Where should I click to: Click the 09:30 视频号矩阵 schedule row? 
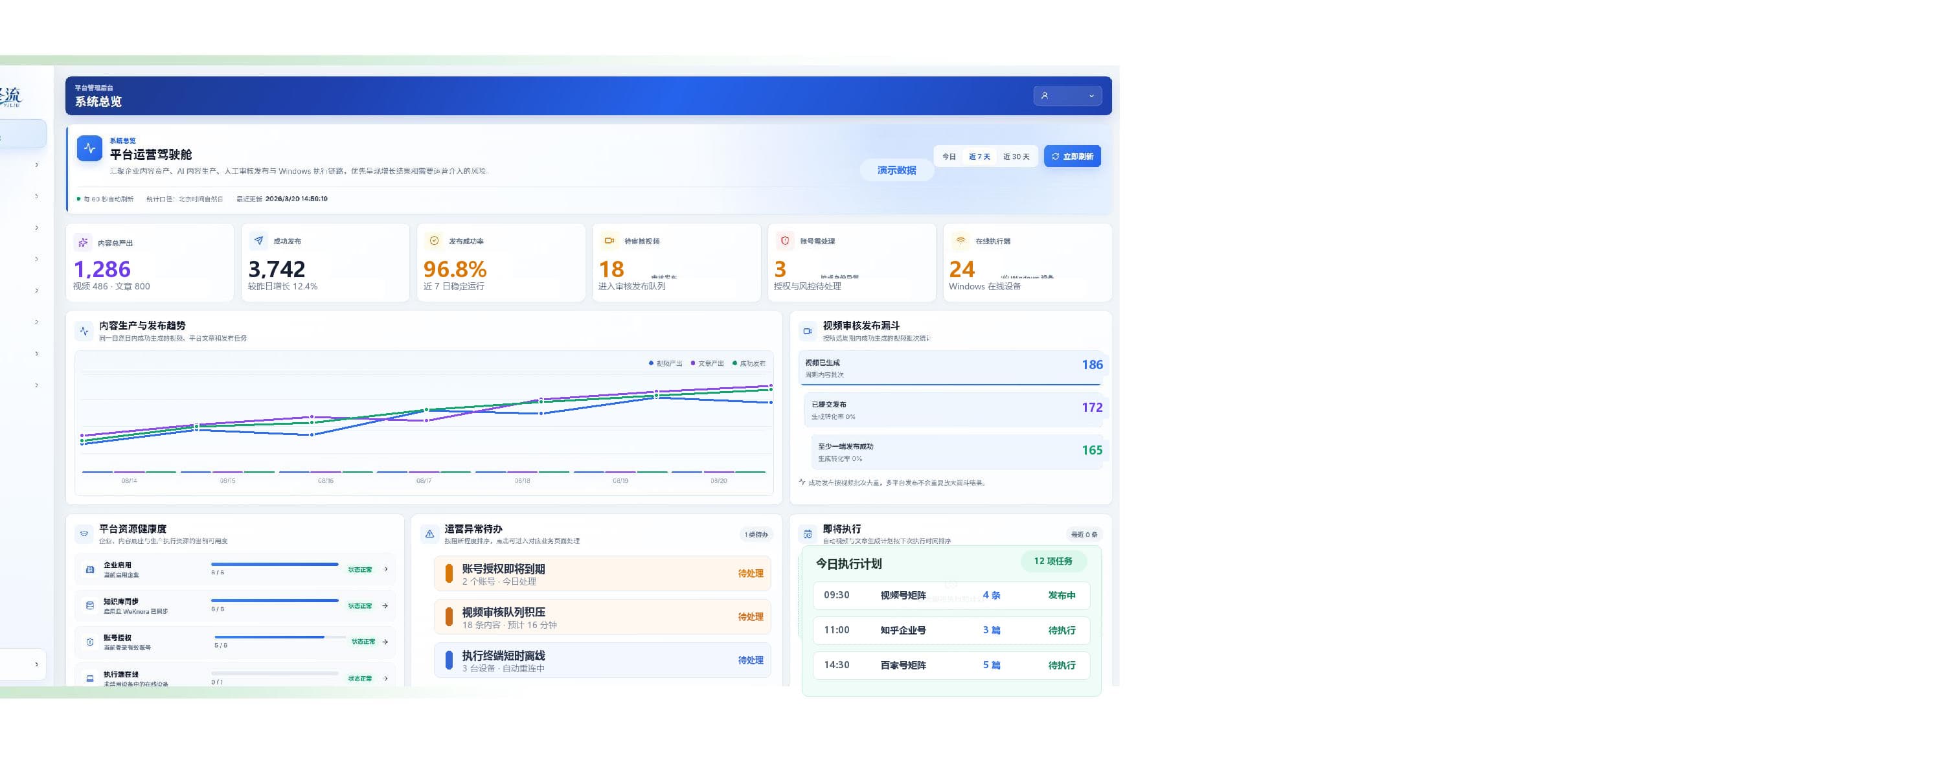point(951,595)
